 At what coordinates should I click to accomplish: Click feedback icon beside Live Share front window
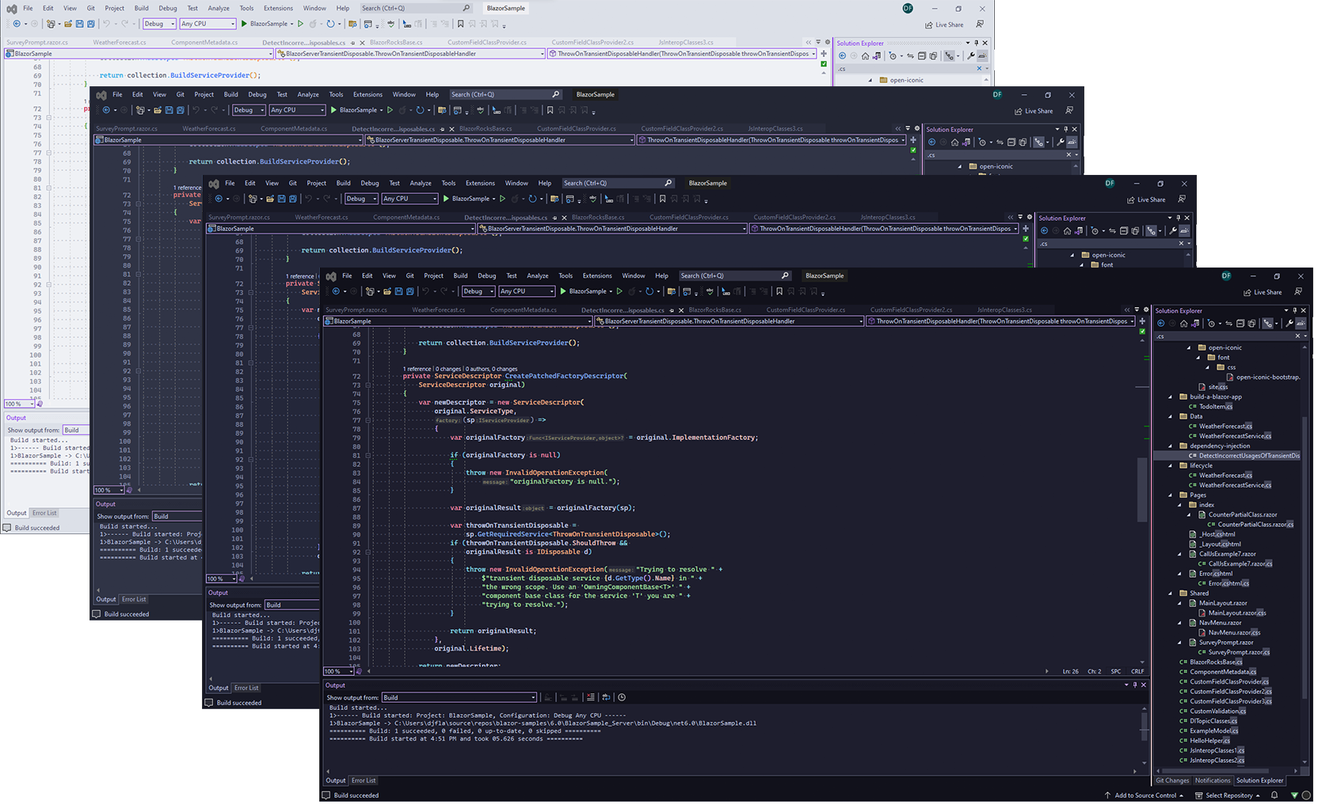coord(1299,292)
